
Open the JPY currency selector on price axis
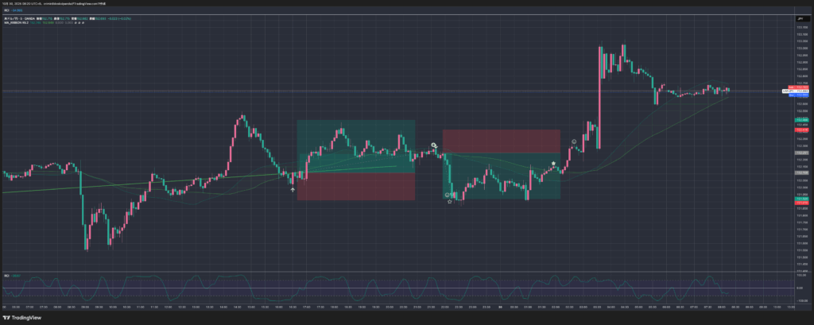tap(799, 17)
